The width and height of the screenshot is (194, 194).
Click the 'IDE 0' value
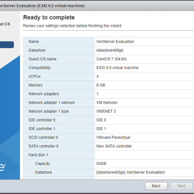[101, 120]
